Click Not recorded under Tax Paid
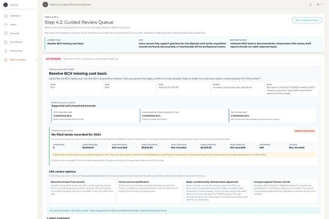This screenshot has width=329, height=219. coord(296,148)
